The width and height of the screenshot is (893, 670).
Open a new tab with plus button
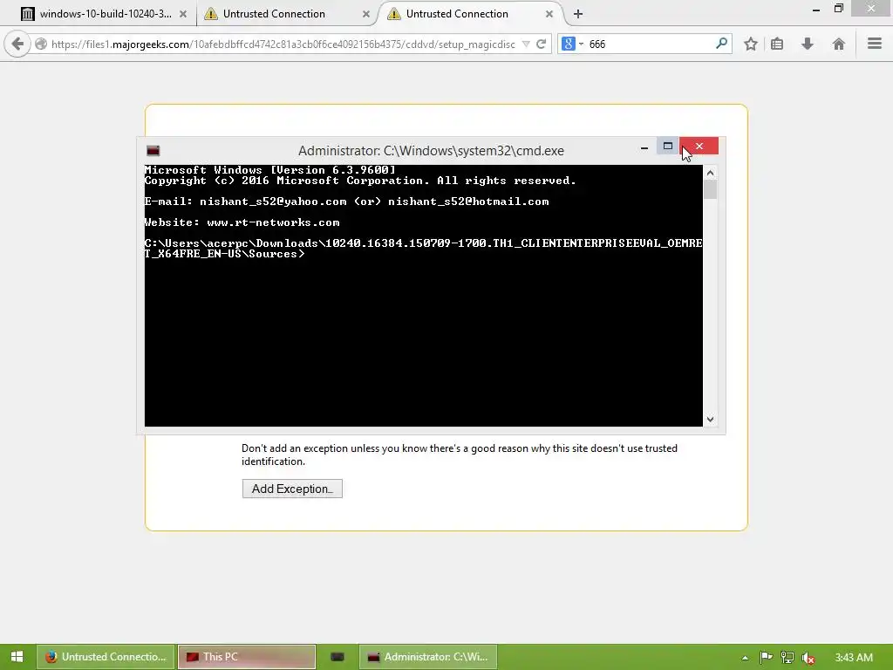578,14
